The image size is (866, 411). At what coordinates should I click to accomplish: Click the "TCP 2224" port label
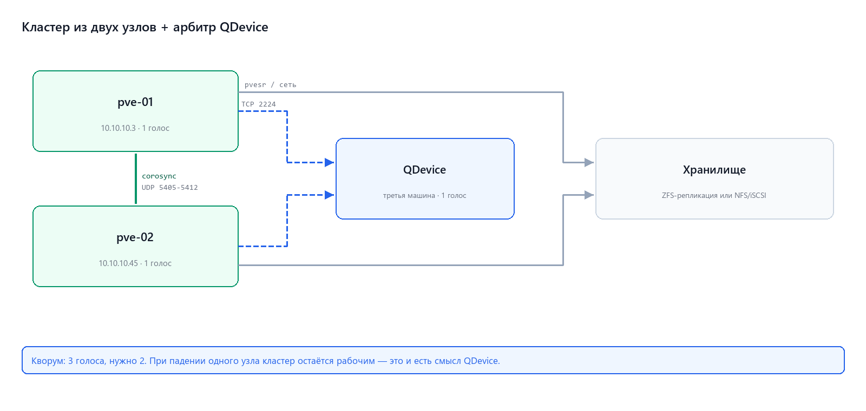259,104
